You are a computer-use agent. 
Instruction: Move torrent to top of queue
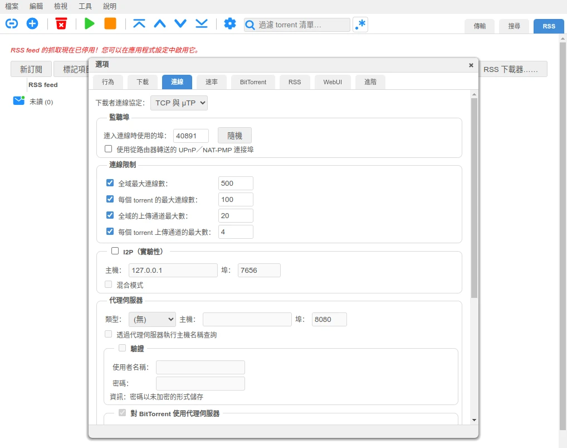139,23
